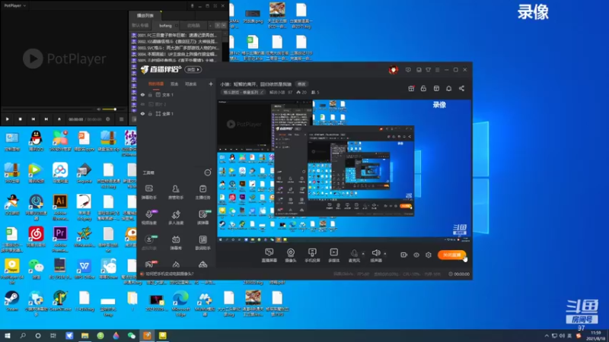This screenshot has height=342, width=609.
Task: Mute PotPlayer using speaker icon
Action: pyautogui.click(x=99, y=109)
